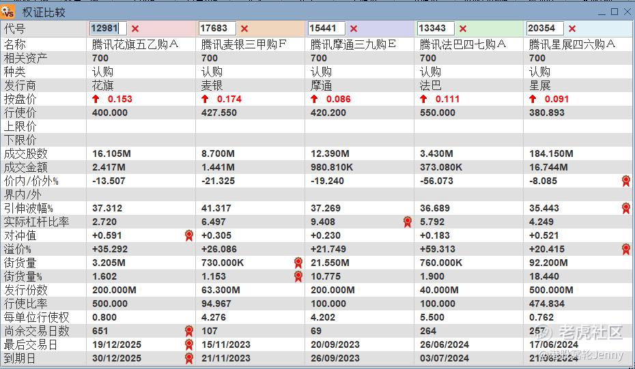The image size is (635, 369).
Task: Click the ribbon badge beside delta +0.591
Action: pos(188,235)
